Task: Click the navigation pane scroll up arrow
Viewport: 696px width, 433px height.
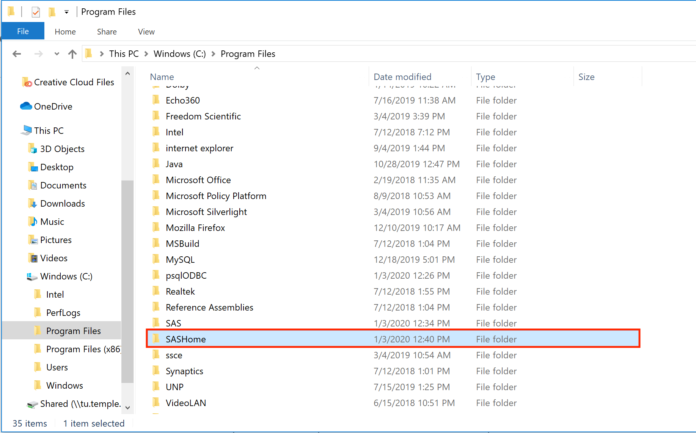Action: coord(127,74)
